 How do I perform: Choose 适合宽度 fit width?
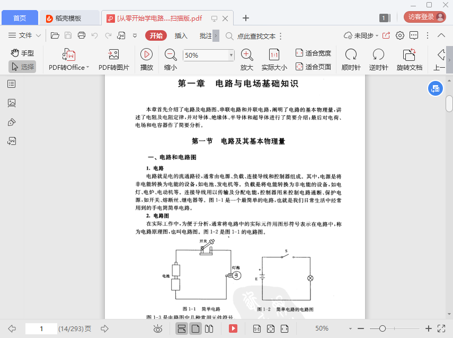click(x=314, y=53)
